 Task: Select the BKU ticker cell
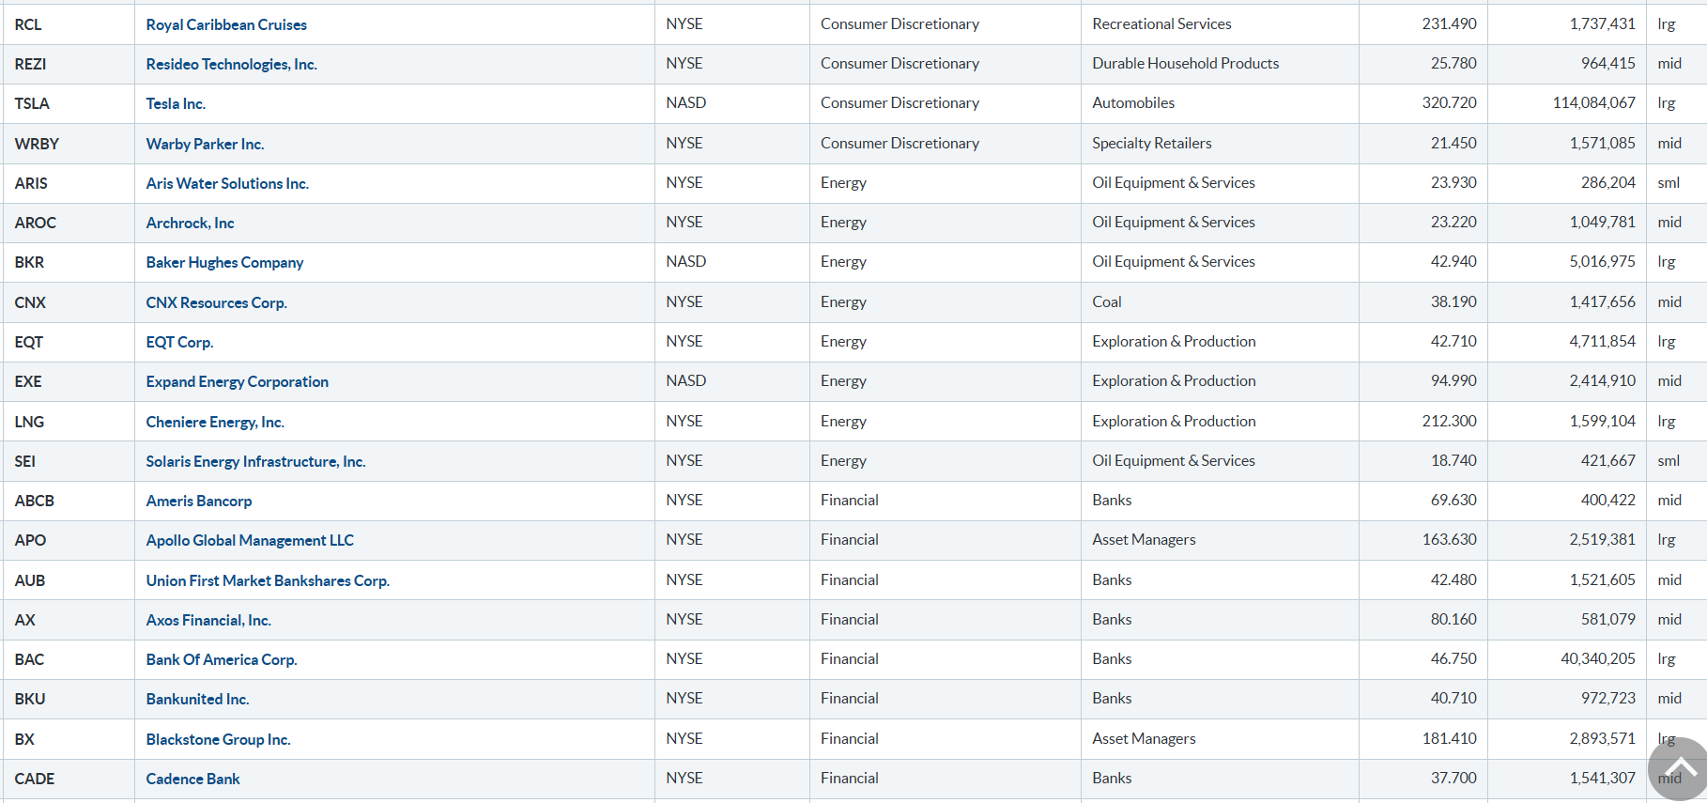click(x=69, y=699)
